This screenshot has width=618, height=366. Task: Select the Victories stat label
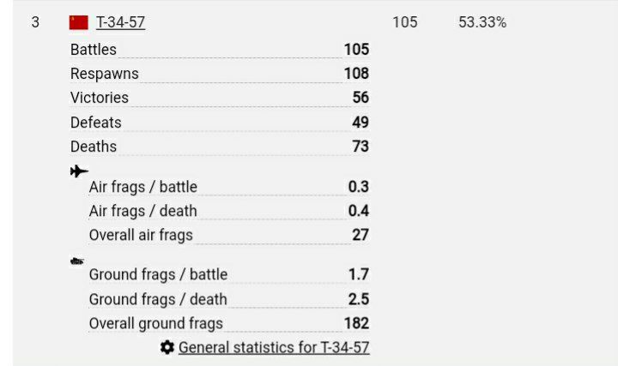tap(100, 98)
